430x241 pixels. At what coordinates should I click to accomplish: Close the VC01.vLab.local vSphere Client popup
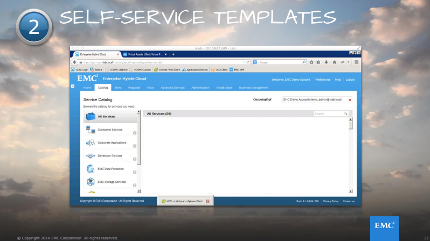click(x=207, y=201)
